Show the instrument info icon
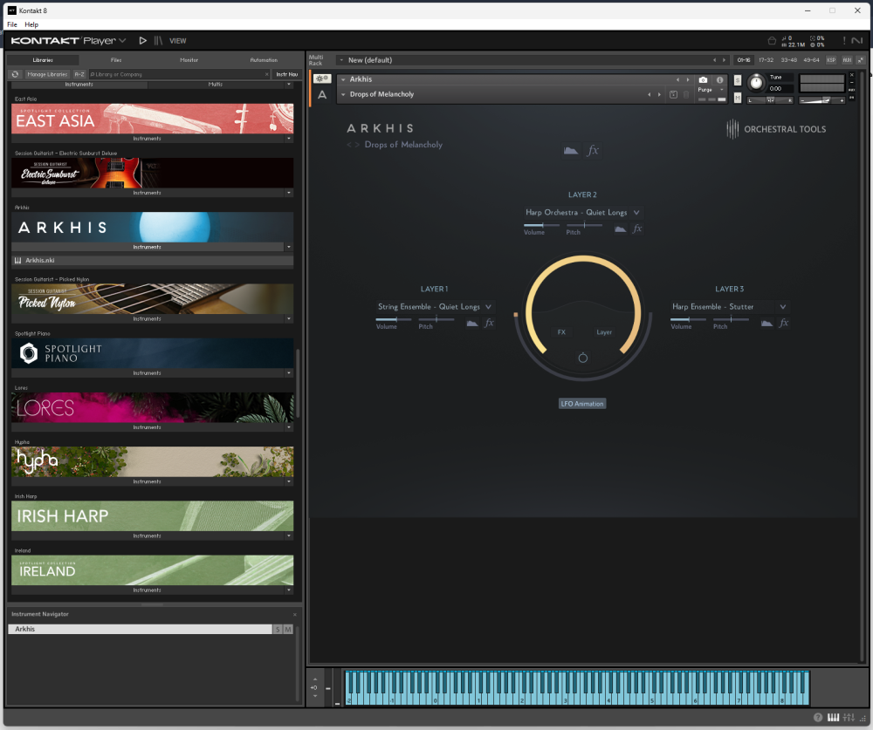 tap(719, 80)
